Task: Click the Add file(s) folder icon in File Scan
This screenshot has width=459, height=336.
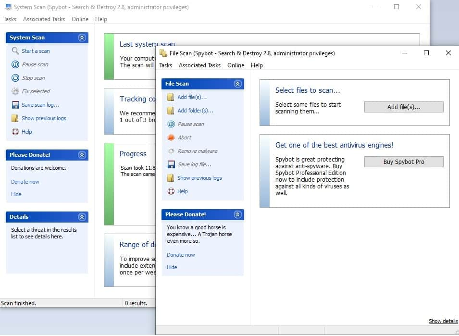Action: coord(171,97)
